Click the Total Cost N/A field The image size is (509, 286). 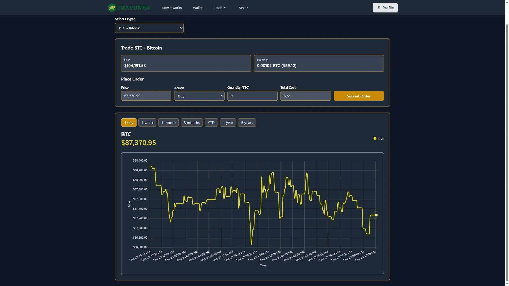[x=306, y=96]
